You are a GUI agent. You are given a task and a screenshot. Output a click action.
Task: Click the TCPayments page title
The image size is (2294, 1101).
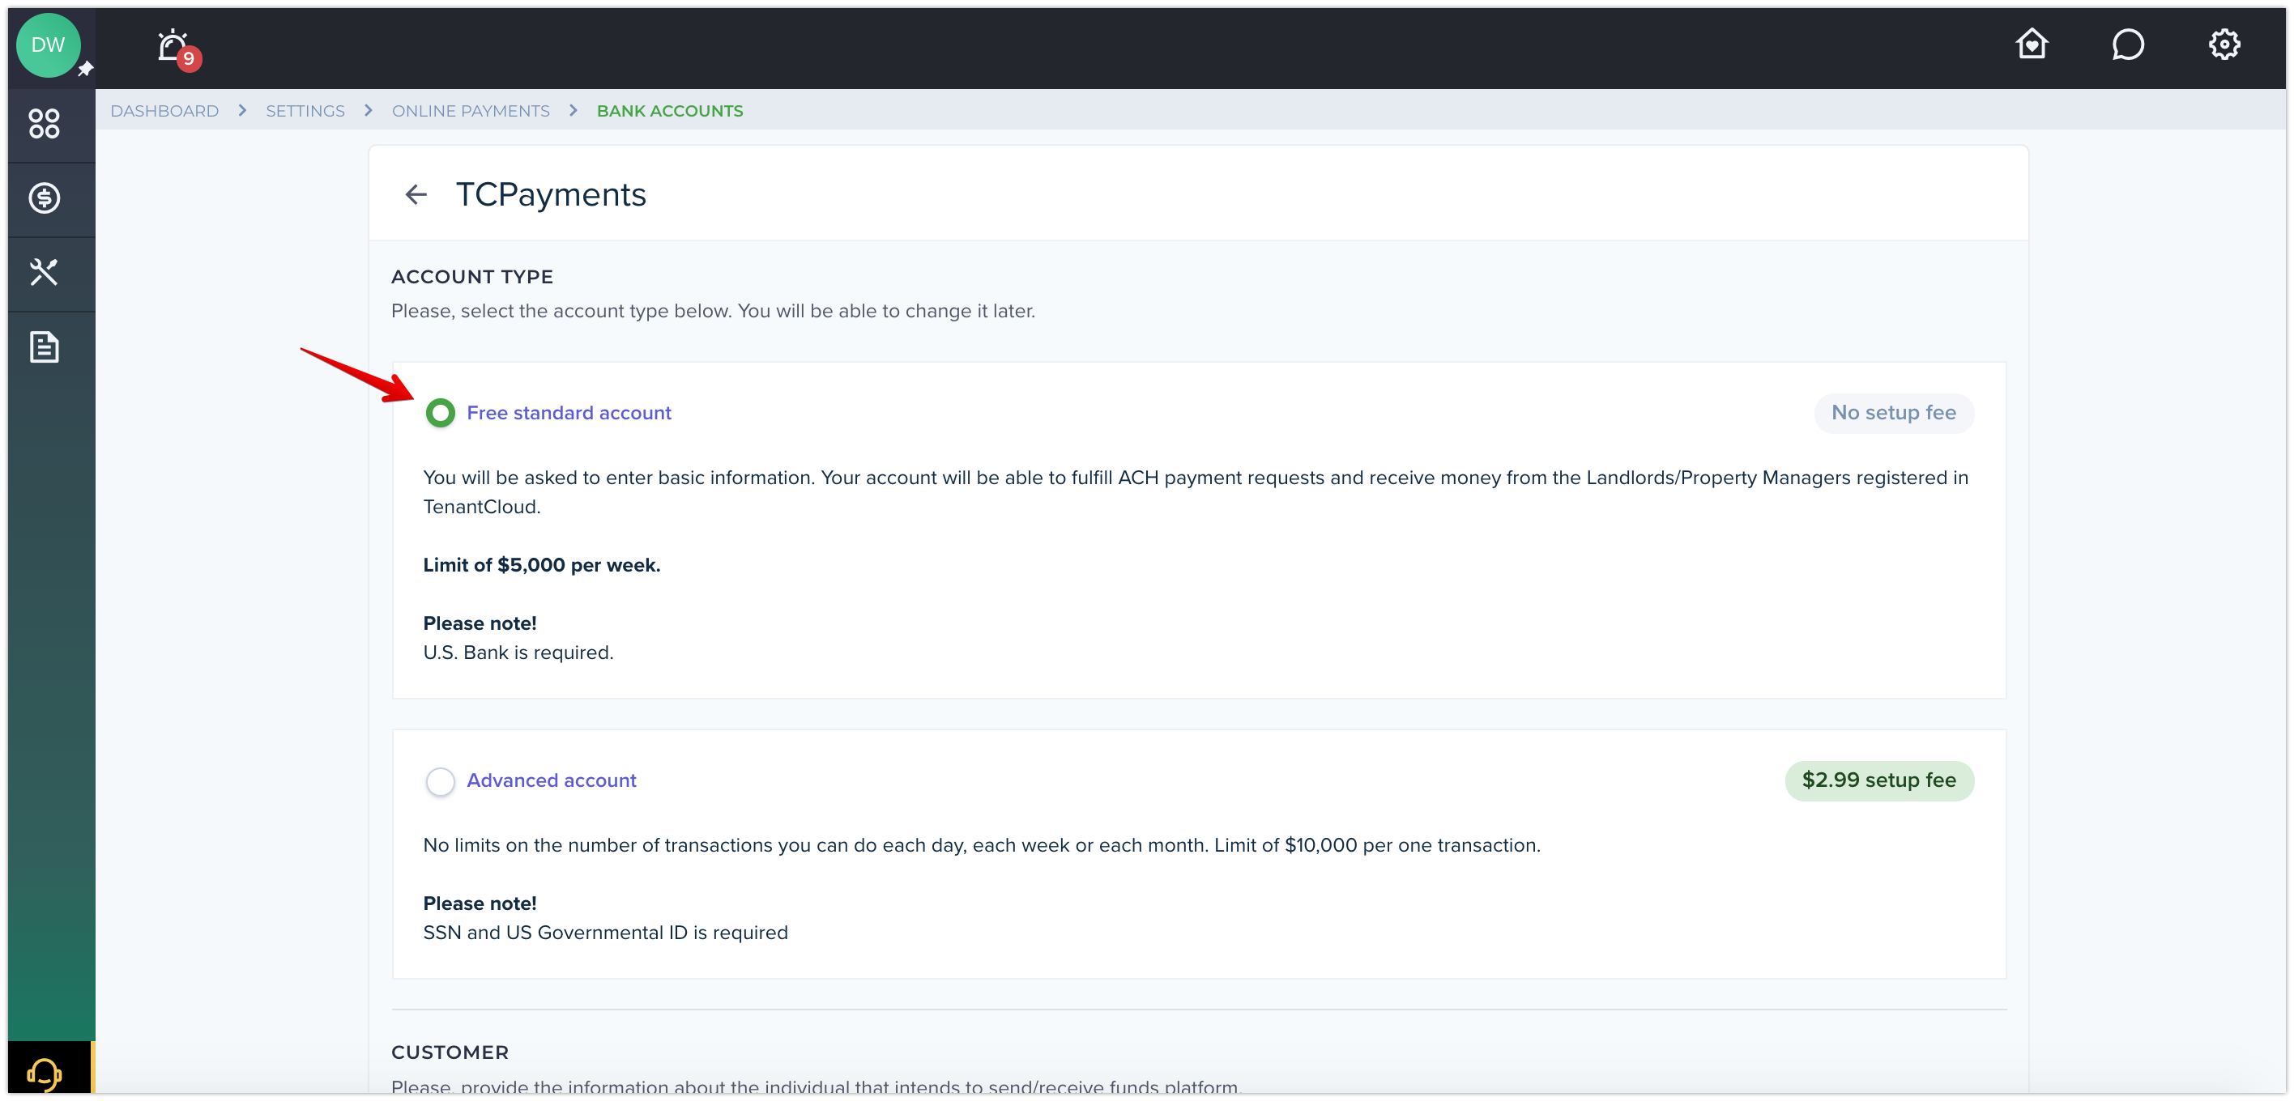coord(552,194)
